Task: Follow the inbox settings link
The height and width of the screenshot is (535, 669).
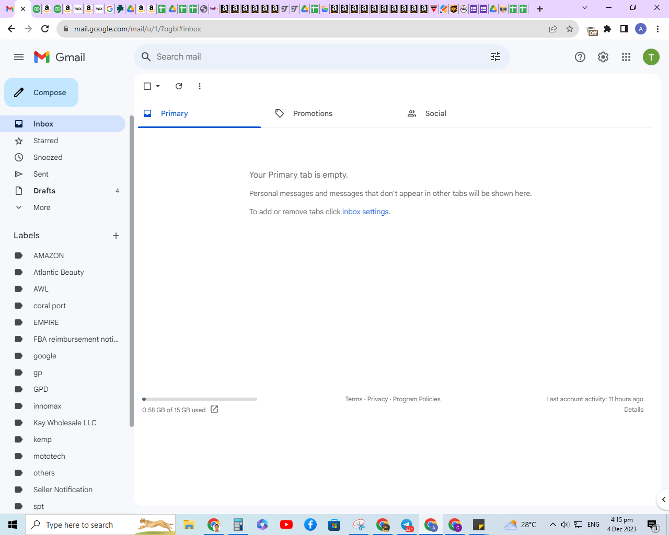Action: (x=365, y=212)
